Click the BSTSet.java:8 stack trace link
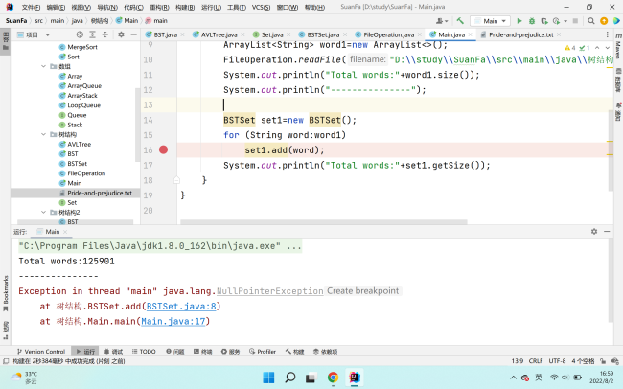The width and height of the screenshot is (623, 389). (181, 307)
